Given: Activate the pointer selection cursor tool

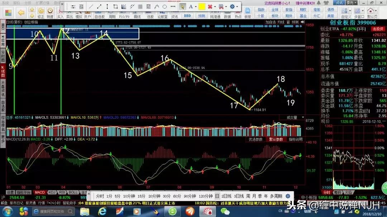Looking at the screenshot, I should 182,7.
